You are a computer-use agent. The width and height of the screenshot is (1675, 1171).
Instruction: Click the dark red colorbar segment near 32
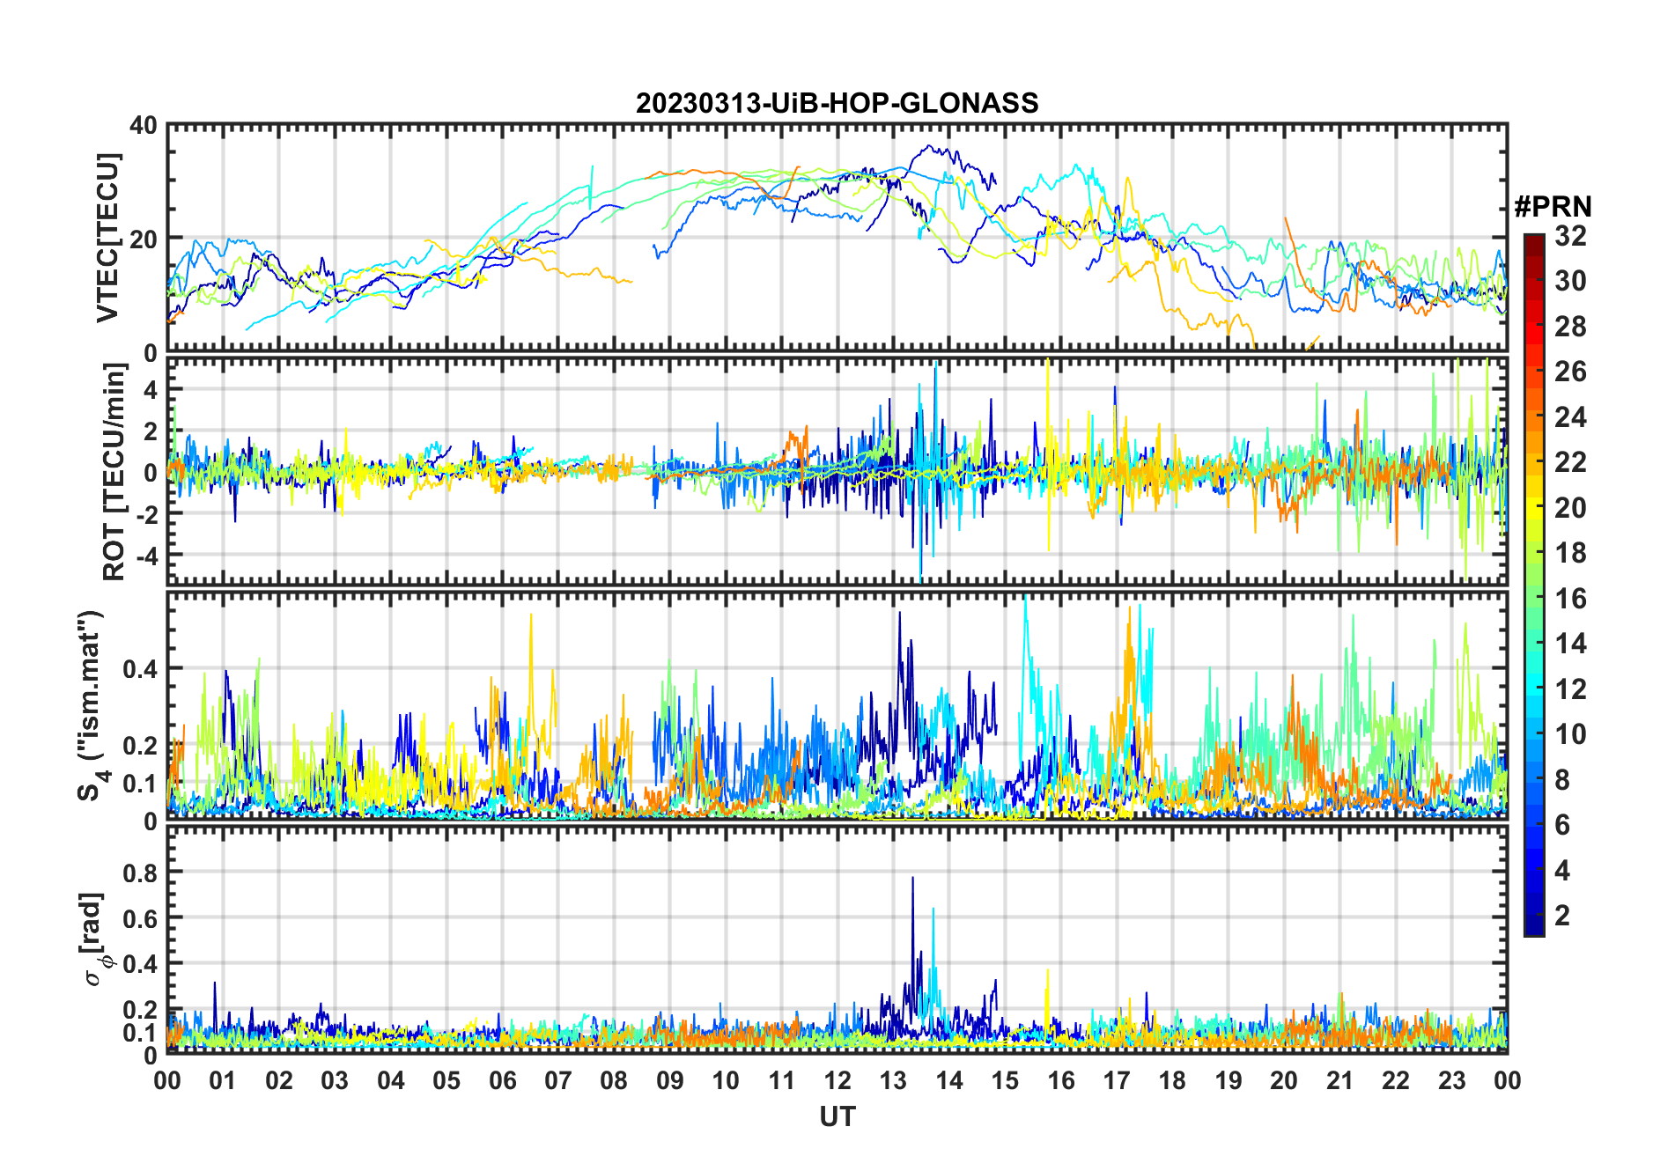click(1533, 243)
